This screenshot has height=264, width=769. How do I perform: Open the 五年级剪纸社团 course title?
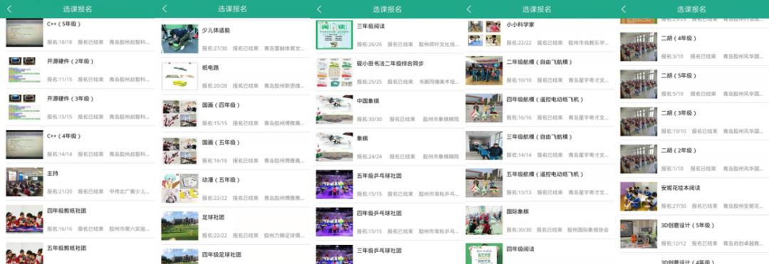click(x=67, y=248)
